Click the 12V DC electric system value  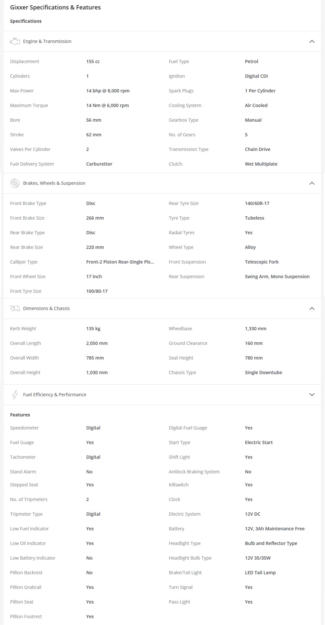click(252, 514)
